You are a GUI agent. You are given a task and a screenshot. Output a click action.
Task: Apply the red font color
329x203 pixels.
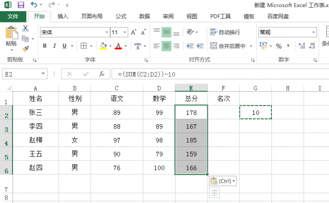point(118,46)
